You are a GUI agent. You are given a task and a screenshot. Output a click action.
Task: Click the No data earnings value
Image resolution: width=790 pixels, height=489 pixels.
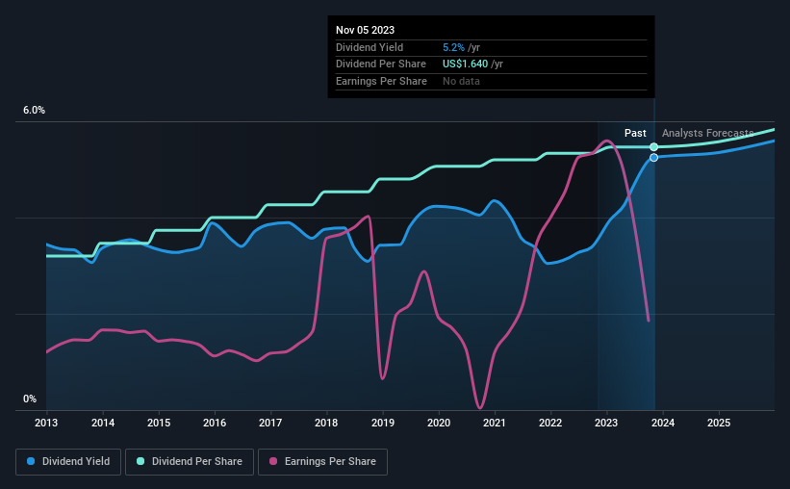coord(461,81)
